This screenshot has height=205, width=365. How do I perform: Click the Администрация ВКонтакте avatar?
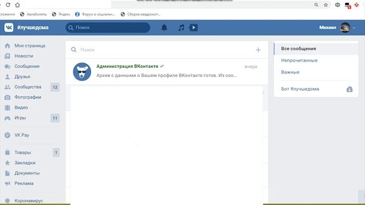[82, 72]
